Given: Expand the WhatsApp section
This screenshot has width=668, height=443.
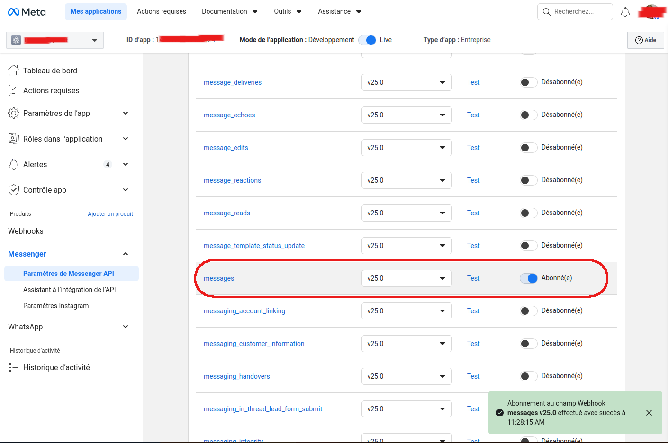Looking at the screenshot, I should coord(126,327).
